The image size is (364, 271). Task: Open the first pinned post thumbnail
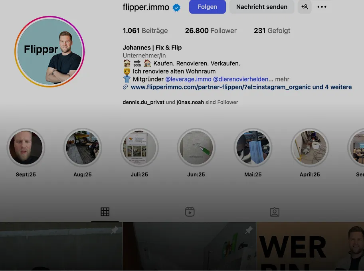click(x=61, y=246)
